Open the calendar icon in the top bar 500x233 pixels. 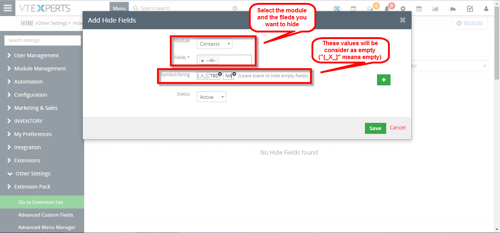pyautogui.click(x=419, y=8)
